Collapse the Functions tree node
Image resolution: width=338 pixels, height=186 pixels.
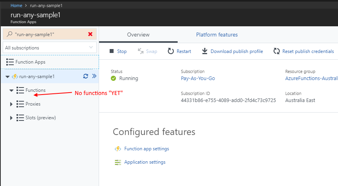click(x=11, y=90)
